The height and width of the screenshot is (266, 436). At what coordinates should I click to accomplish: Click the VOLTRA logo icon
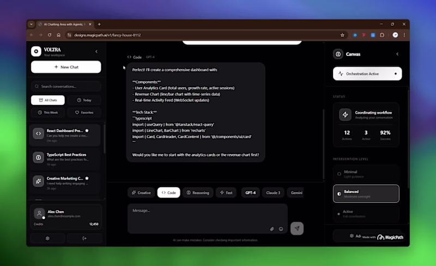click(36, 51)
